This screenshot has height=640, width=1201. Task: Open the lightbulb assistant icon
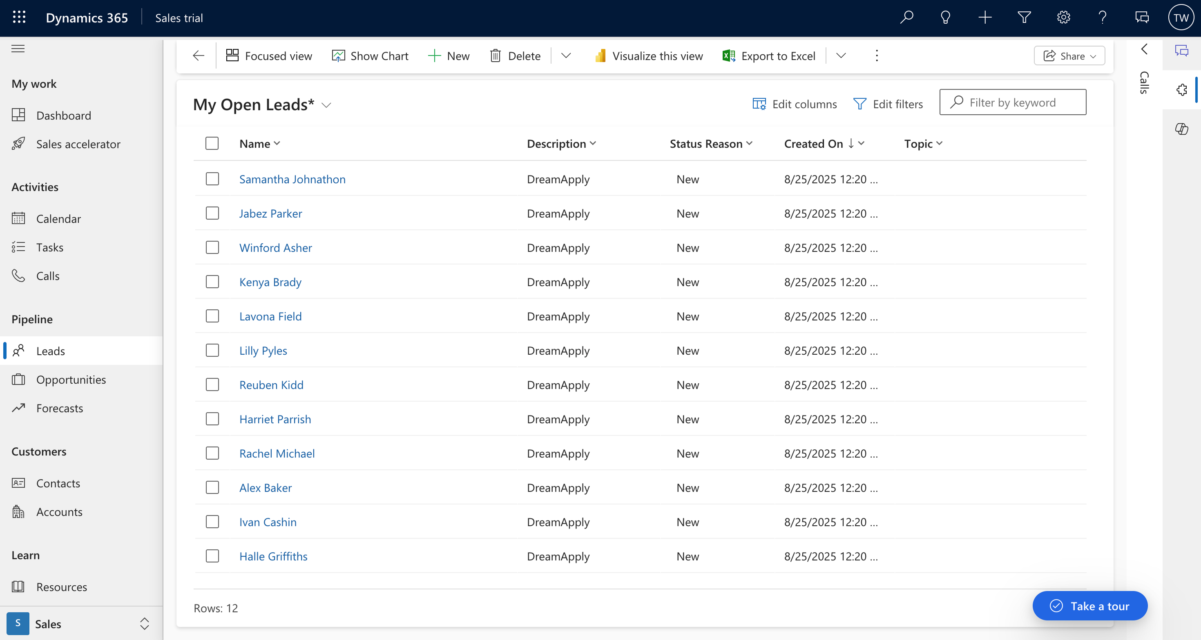pos(946,18)
